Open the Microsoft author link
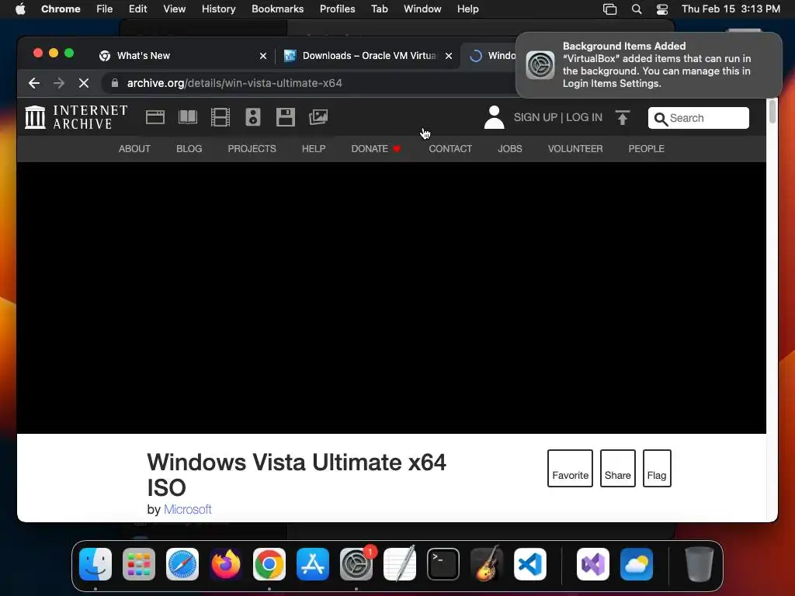The height and width of the screenshot is (596, 795). click(x=188, y=509)
